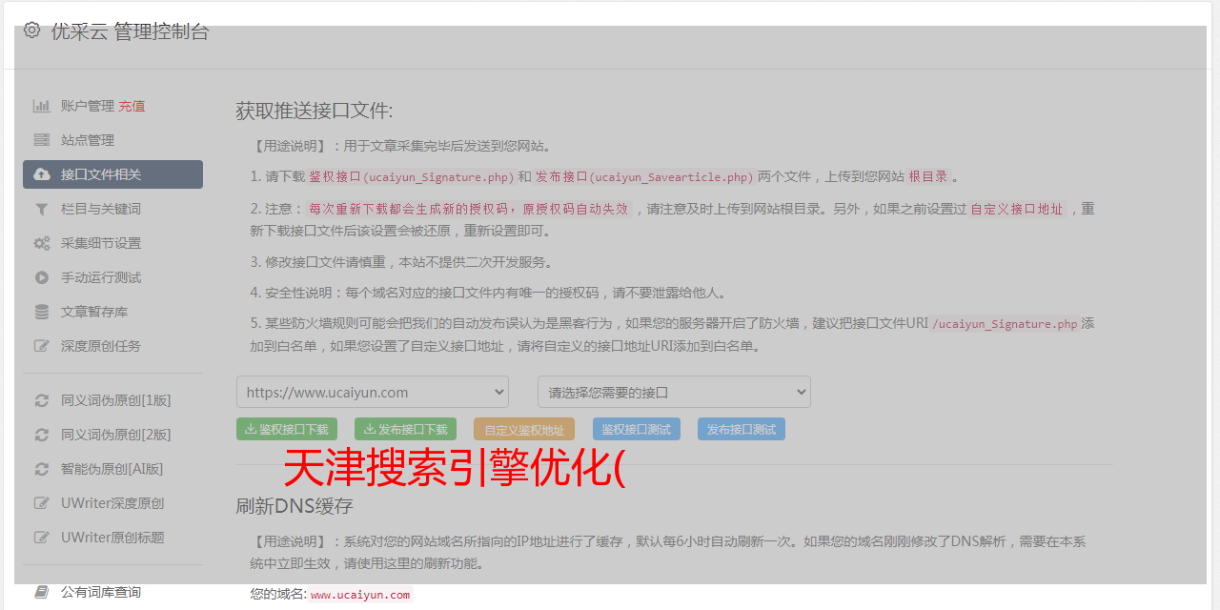Click the gears icon next to 采集细节设置
Viewport: 1220px width, 610px height.
pyautogui.click(x=42, y=243)
